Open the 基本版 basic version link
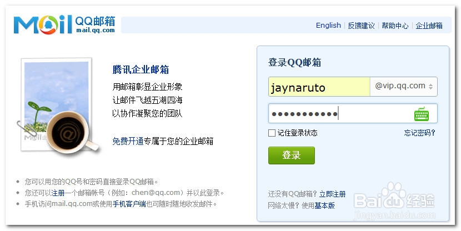Image resolution: width=461 pixels, height=231 pixels. pos(324,205)
